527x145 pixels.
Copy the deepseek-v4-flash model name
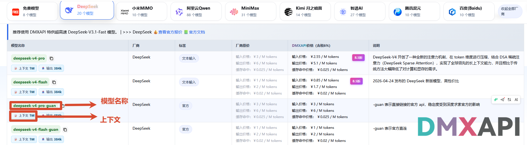coord(54,82)
